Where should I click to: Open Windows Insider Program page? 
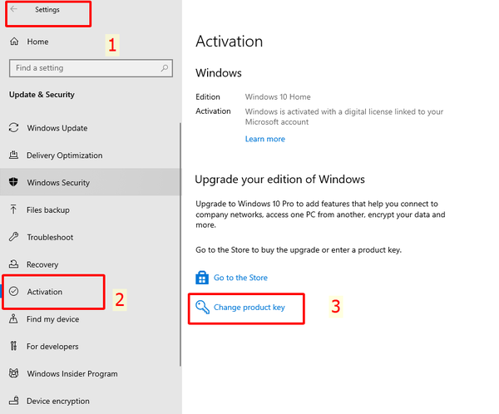90,373
